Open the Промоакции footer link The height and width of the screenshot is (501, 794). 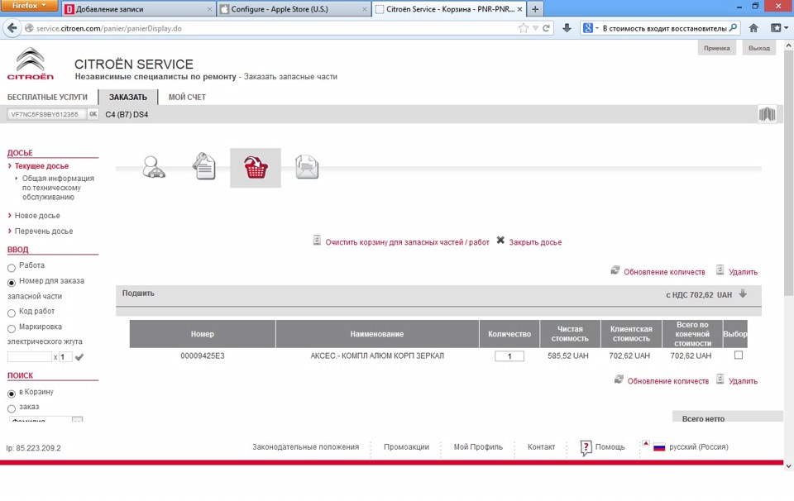click(406, 447)
